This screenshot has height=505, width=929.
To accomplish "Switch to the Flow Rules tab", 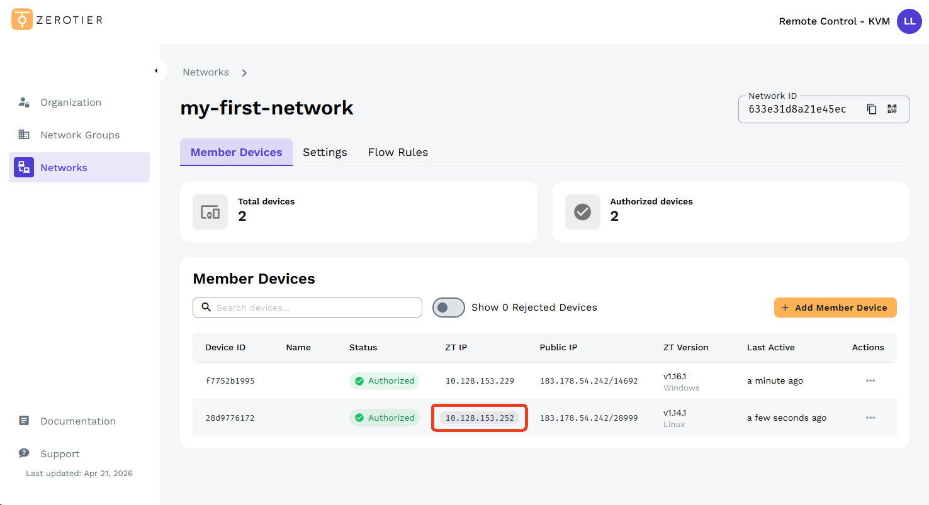I will click(x=398, y=152).
